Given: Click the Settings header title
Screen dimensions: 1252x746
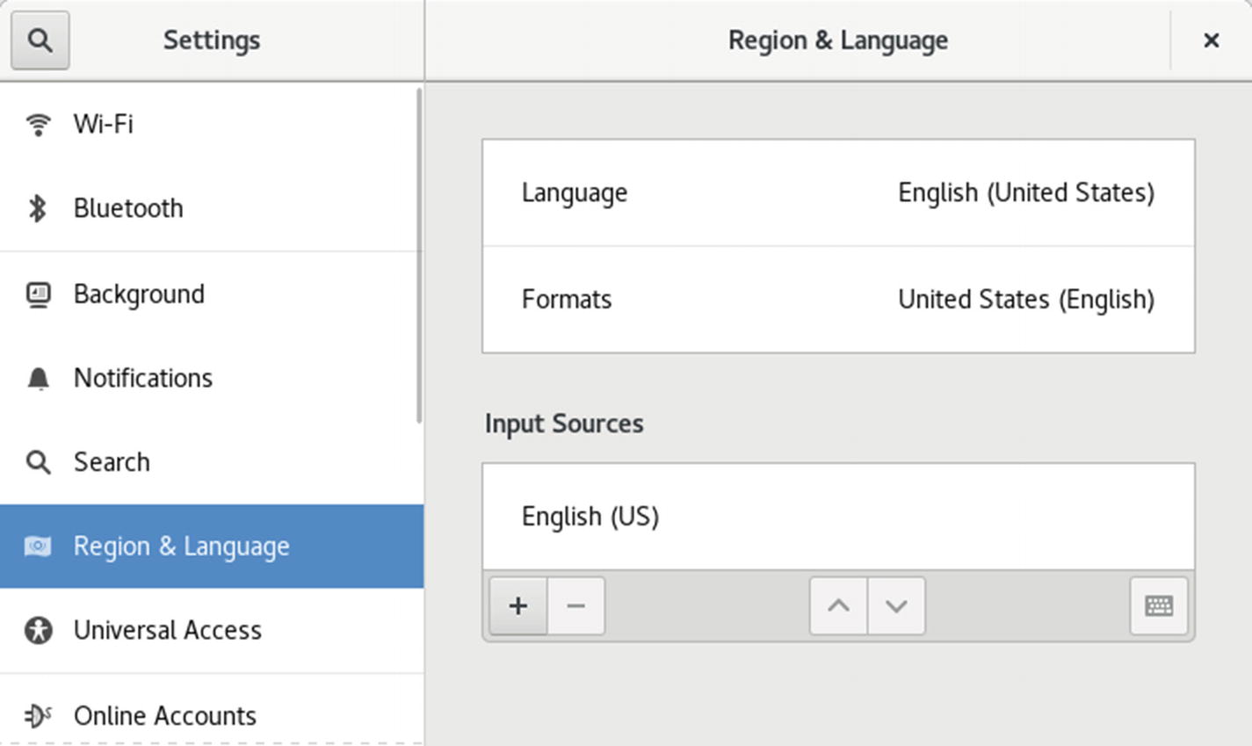Looking at the screenshot, I should click(212, 40).
